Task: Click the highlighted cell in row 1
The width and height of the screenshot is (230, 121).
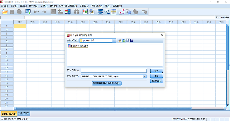Action: (20, 26)
